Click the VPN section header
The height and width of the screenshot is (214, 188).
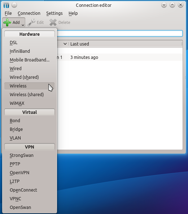pos(30,147)
